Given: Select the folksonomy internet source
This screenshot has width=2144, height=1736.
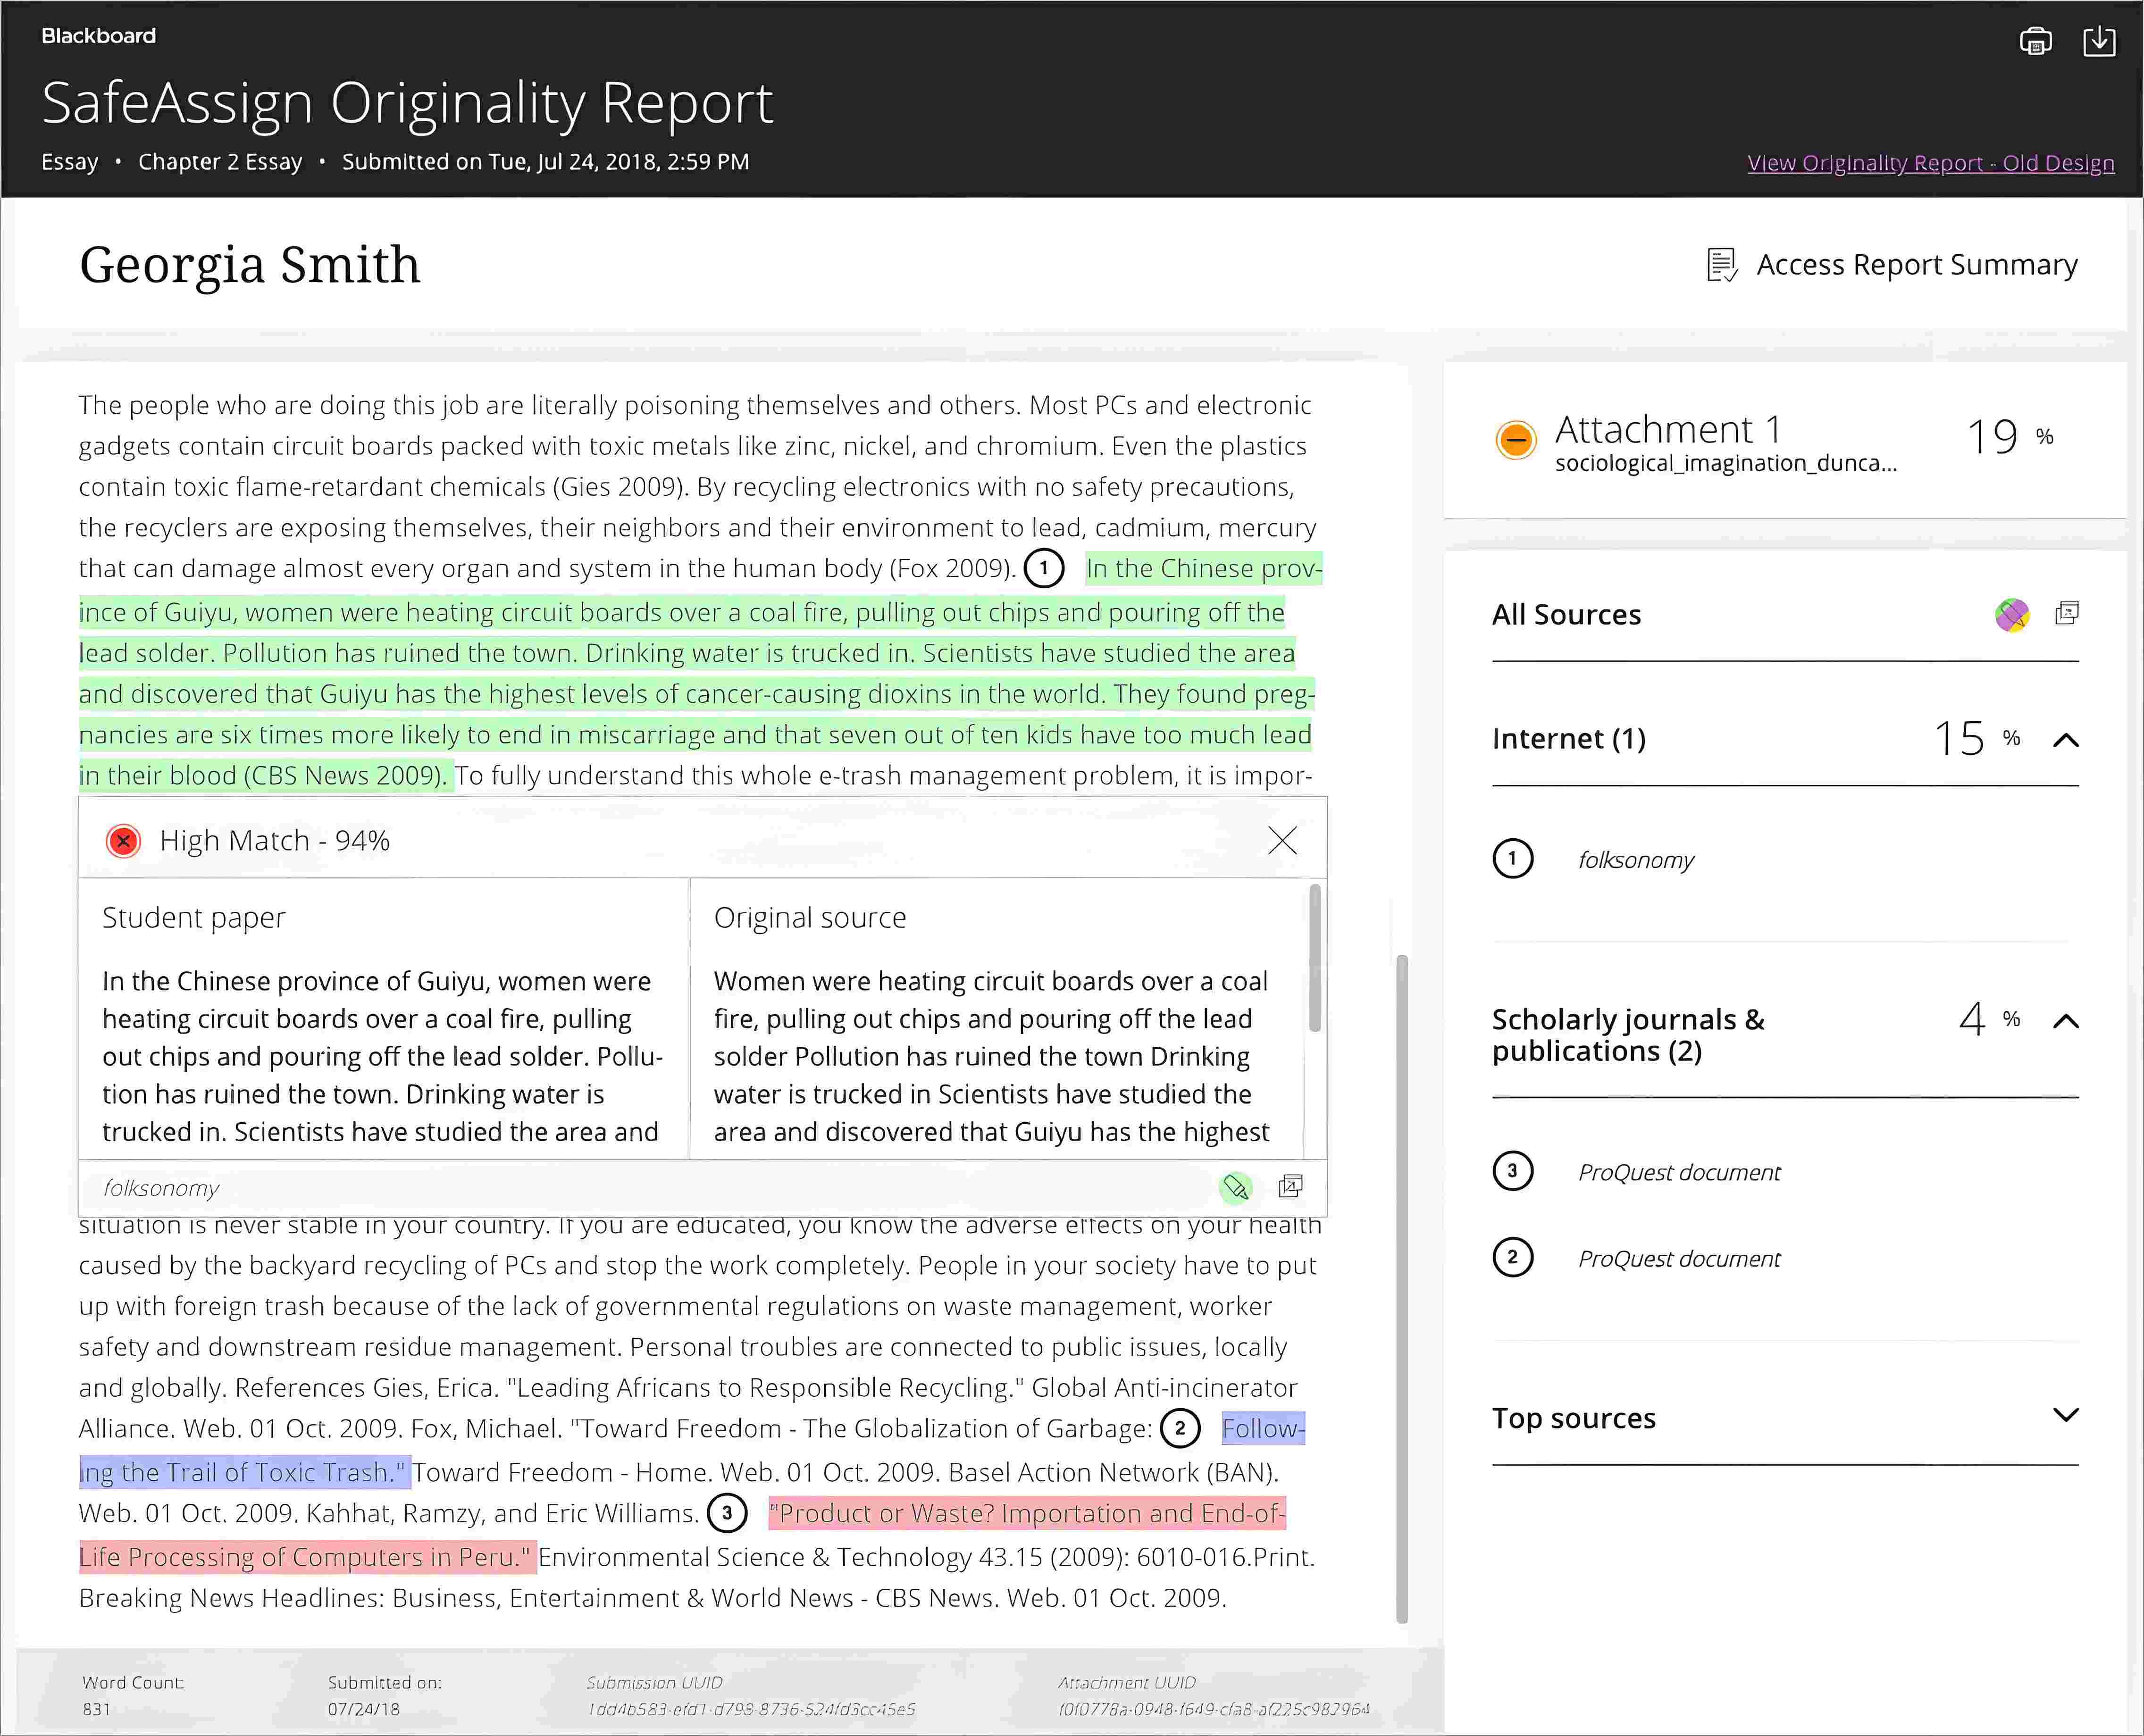Looking at the screenshot, I should (1636, 860).
